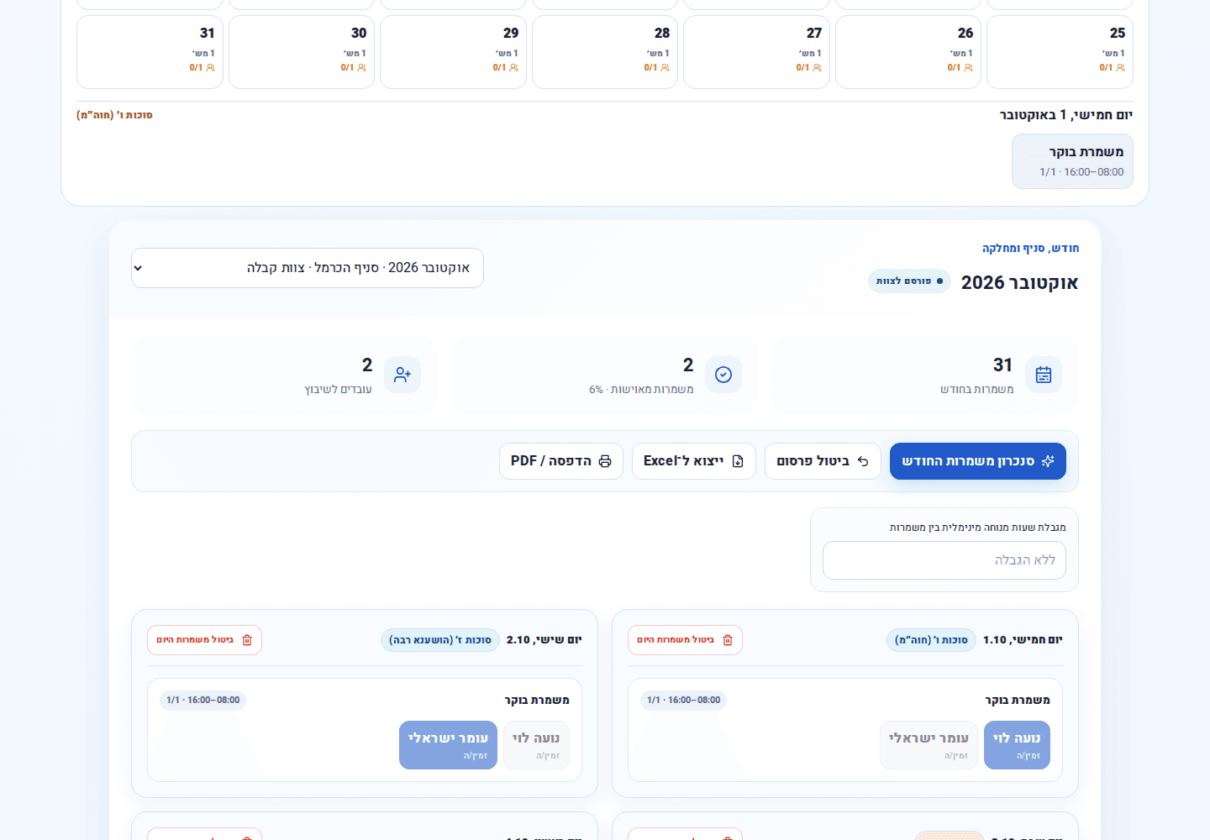Viewport: 1210px width, 840px height.
Task: Click the פורסם לצוות status badge
Action: tap(909, 281)
